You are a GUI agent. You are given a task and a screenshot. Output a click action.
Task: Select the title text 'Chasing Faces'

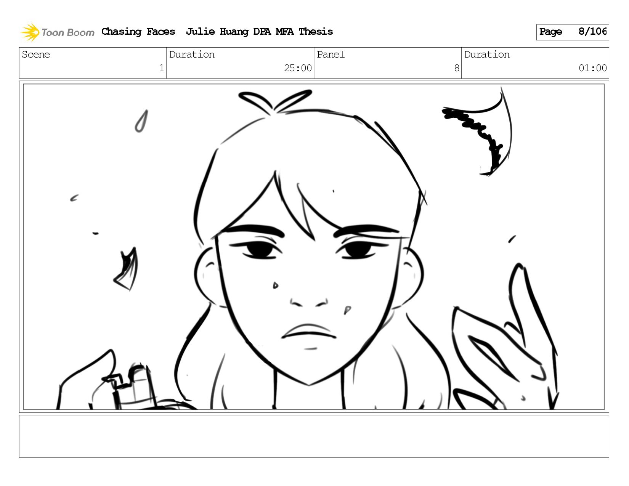coord(138,32)
